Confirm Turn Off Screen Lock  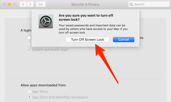click(87, 40)
